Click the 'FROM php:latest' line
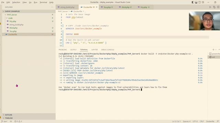The height and width of the screenshot is (123, 220). [x=75, y=17]
